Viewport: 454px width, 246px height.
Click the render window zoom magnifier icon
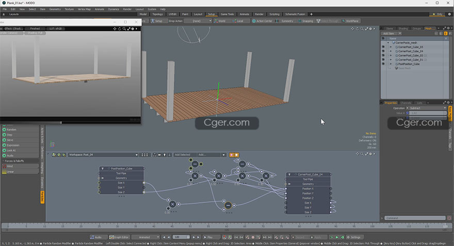point(124,29)
